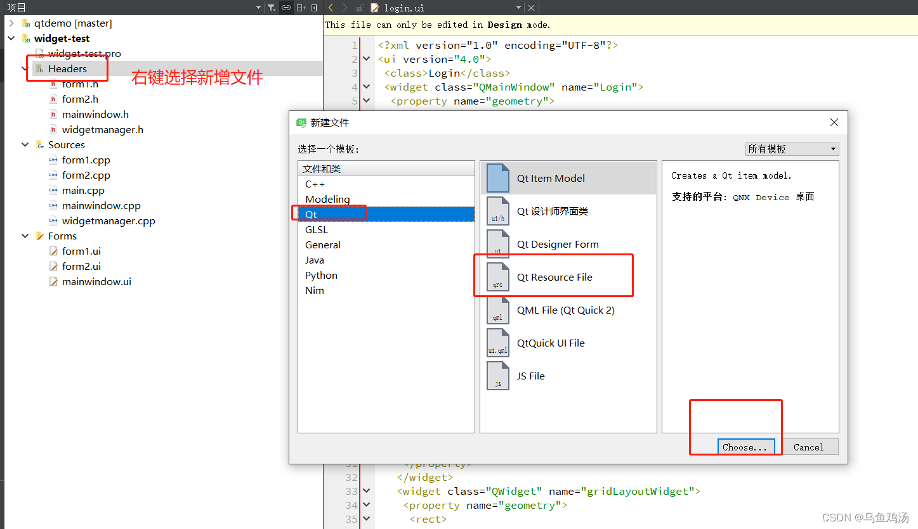The width and height of the screenshot is (918, 529).
Task: Fold the code block on line 2
Action: pos(367,58)
